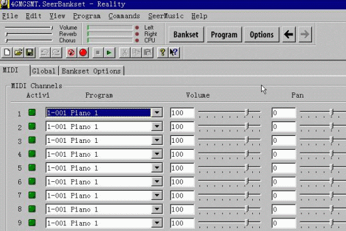Open channel 9 program dropdown arrow
Screen dimensions: 346x231
click(157, 223)
